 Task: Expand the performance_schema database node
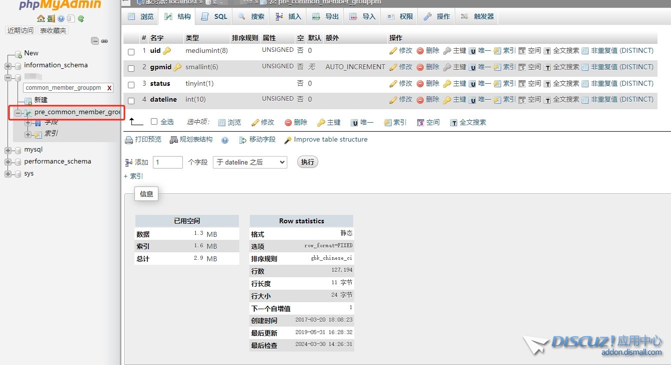click(x=7, y=162)
